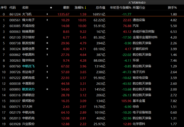Click stock code 600760
The width and height of the screenshot is (184, 127).
click(x=15, y=66)
